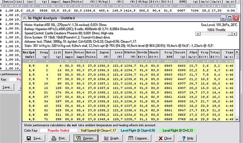Click the Prop RPM column header
Viewport: 243px width, 143px height.
point(167,55)
